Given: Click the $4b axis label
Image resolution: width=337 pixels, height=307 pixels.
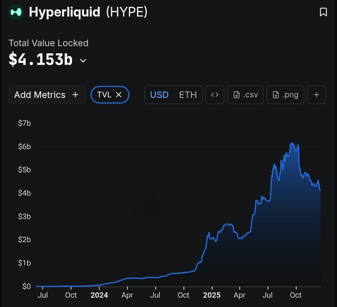Looking at the screenshot, I should [x=24, y=193].
